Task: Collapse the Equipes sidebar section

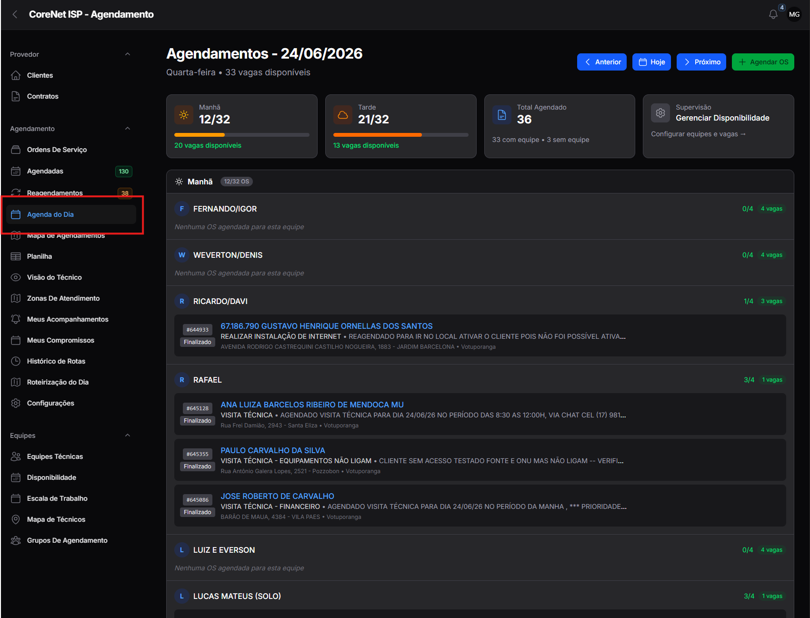Action: tap(128, 436)
